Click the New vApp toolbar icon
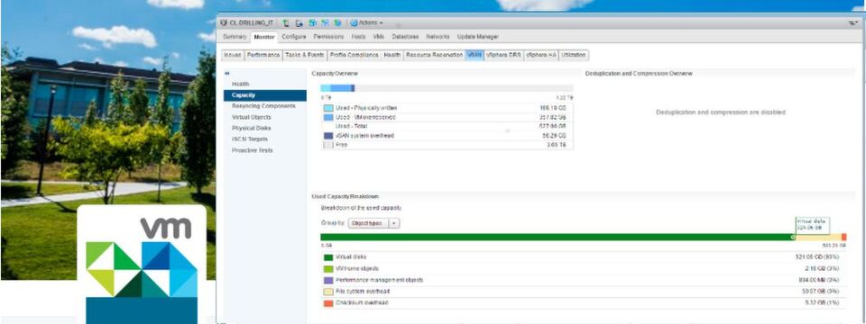 pyautogui.click(x=325, y=23)
